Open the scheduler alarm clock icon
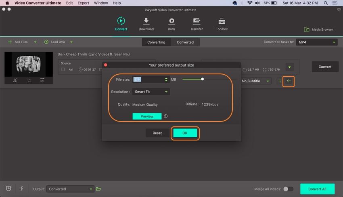The height and width of the screenshot is (197, 343). [8, 189]
